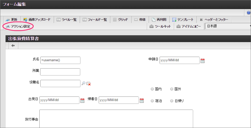Open the calendar icon beside 帰着日
This screenshot has height=128, width=251.
pyautogui.click(x=142, y=101)
